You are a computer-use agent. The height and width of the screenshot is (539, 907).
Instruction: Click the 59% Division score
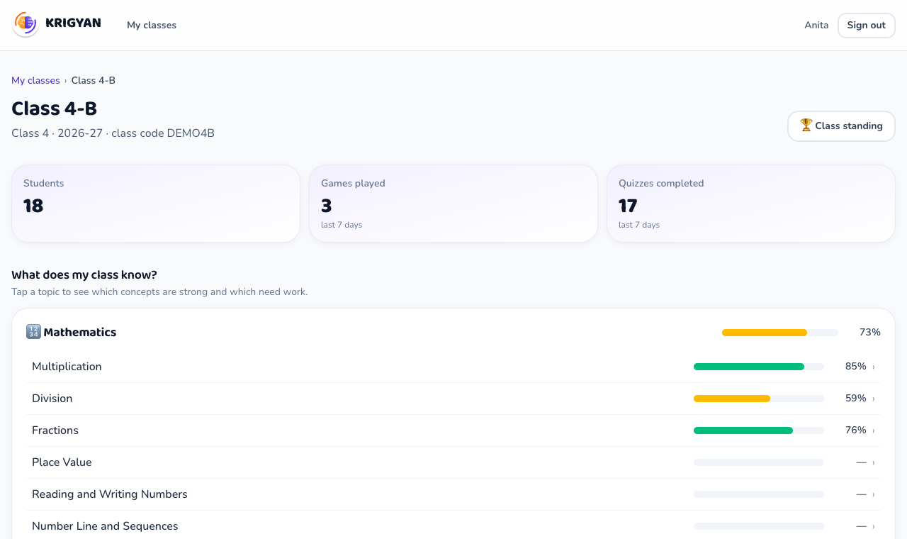coord(855,399)
